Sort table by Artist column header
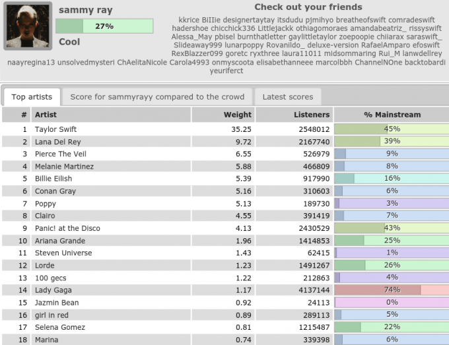Screen dimensions: 449x345 111,115
